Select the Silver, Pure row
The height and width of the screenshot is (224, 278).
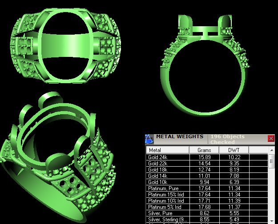[207, 213]
